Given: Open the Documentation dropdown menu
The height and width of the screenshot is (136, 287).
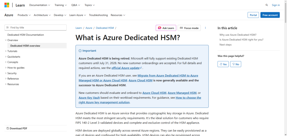Looking at the screenshot, I should click(40, 5).
